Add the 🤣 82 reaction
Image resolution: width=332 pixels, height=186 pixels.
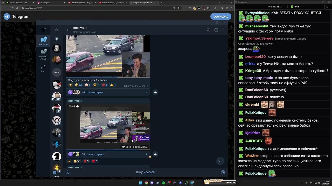click(78, 85)
